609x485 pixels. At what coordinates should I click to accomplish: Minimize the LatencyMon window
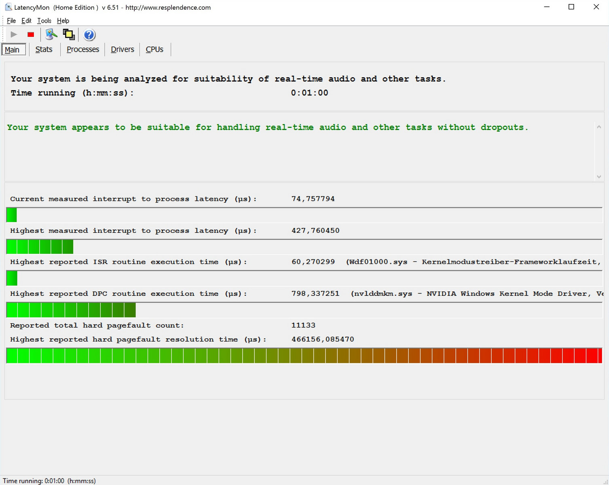click(547, 7)
